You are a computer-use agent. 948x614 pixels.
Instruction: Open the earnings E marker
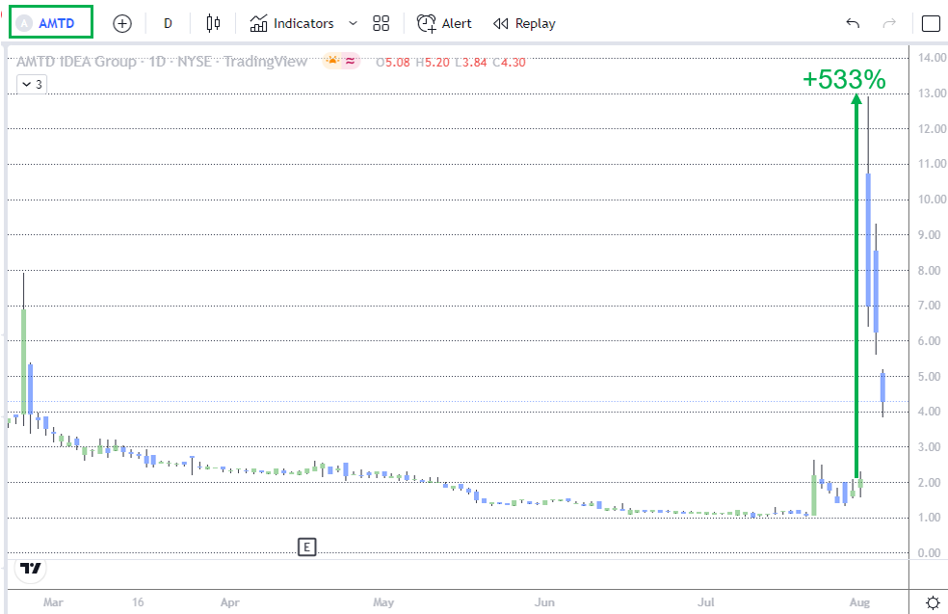[307, 547]
